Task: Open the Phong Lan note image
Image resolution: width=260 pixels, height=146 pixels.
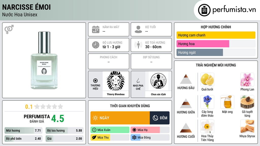Action: click(x=247, y=80)
